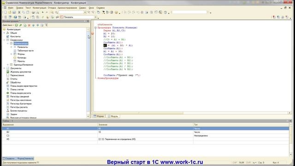Screen dimensions: 295x166
Task: Expand the Реквизиты tree node
Action: [11, 47]
